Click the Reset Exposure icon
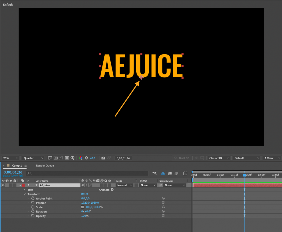This screenshot has height=232, width=282. [86, 158]
